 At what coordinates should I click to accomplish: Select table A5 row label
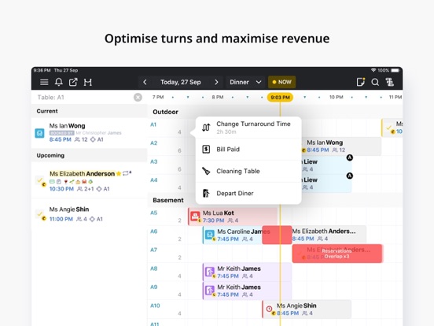coord(153,213)
